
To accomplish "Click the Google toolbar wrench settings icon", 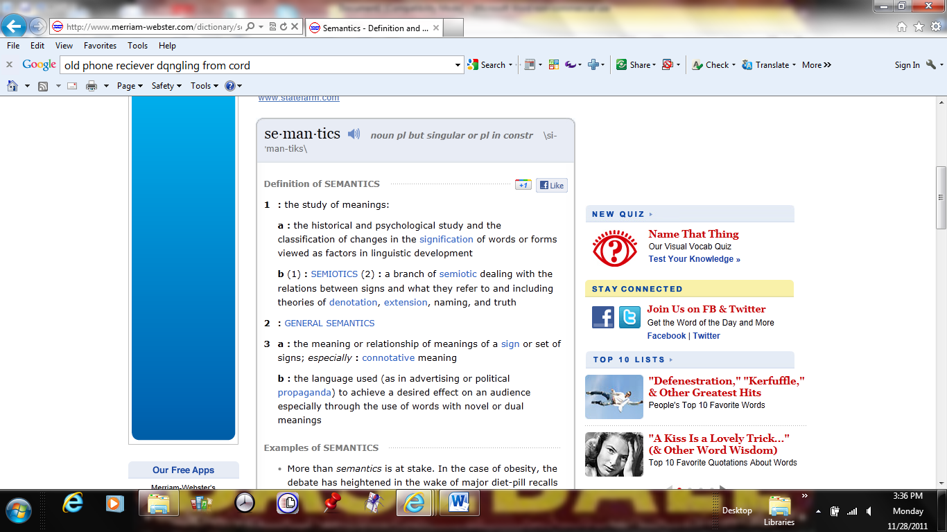I will (x=931, y=64).
